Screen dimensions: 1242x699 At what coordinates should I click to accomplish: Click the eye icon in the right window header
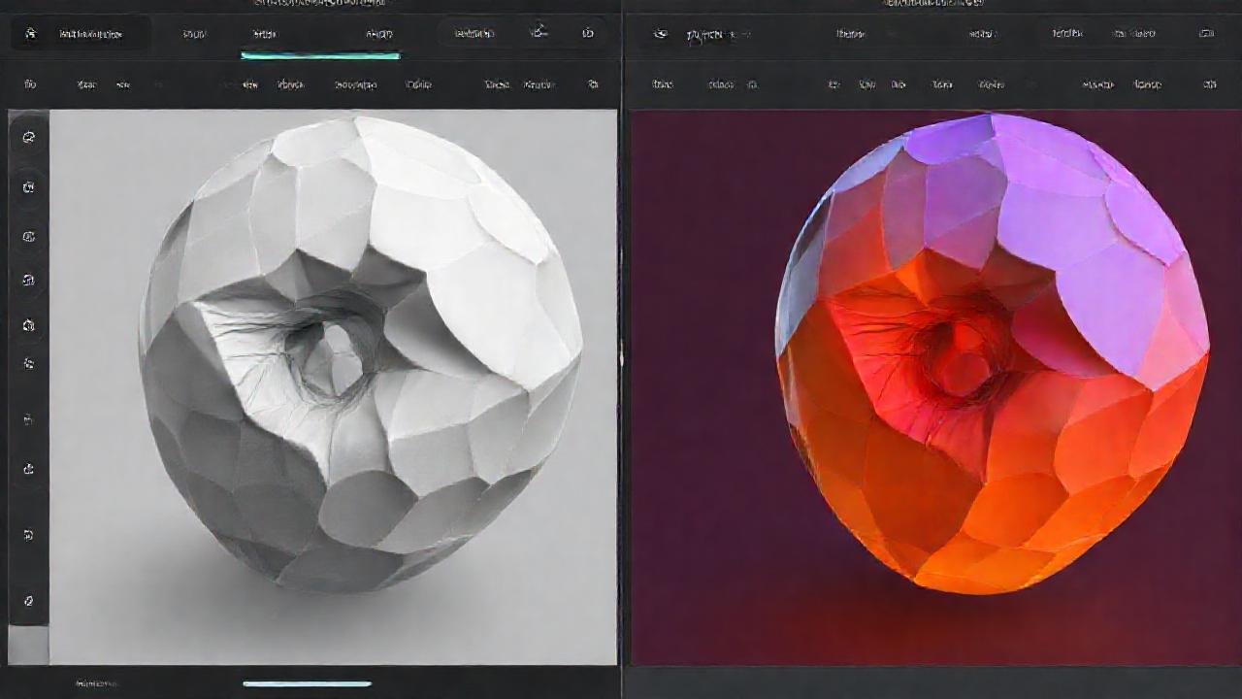pyautogui.click(x=661, y=34)
